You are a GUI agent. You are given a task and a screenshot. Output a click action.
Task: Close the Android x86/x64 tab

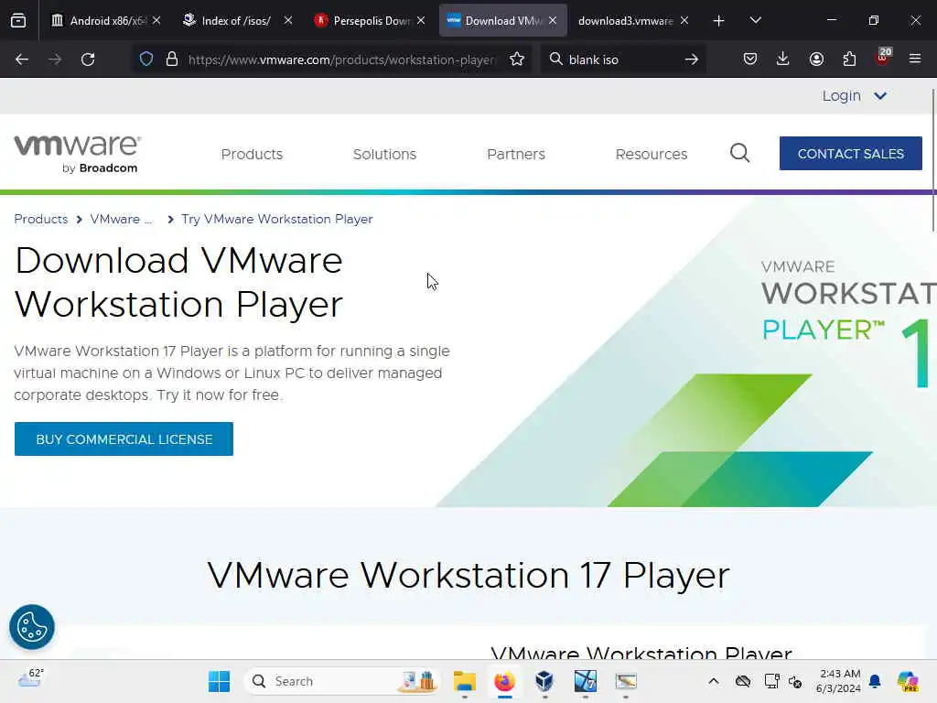pos(156,20)
